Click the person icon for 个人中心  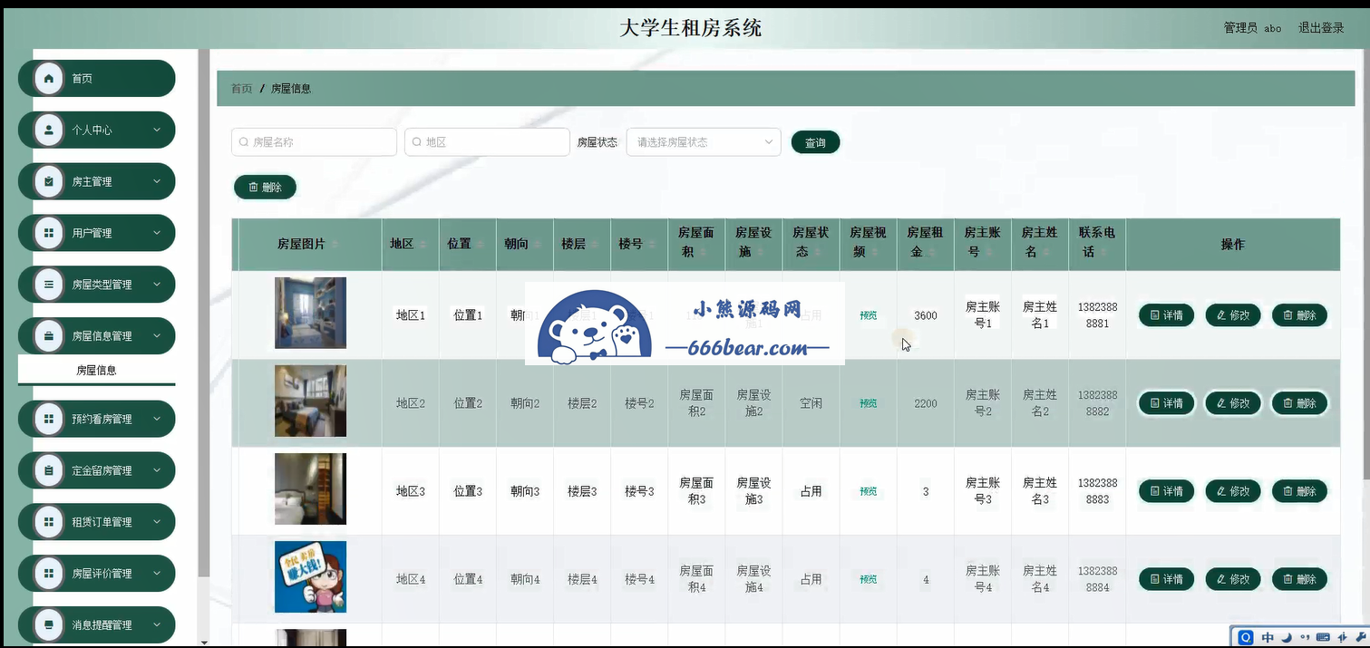pos(48,131)
